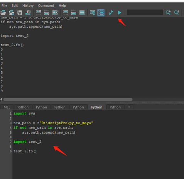Click Show Both Panes icon
This screenshot has width=184, height=179.
(x=82, y=13)
